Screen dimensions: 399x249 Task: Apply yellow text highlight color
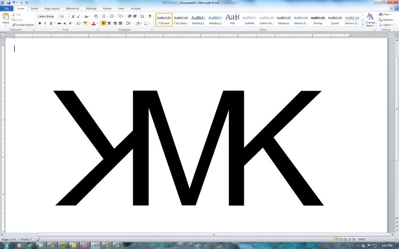click(85, 23)
